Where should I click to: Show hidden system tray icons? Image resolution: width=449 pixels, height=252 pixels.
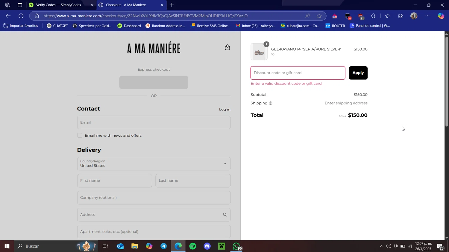pos(381,246)
